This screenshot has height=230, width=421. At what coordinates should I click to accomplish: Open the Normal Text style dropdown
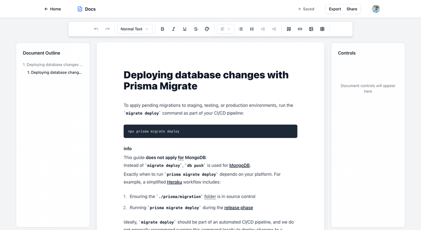point(134,29)
